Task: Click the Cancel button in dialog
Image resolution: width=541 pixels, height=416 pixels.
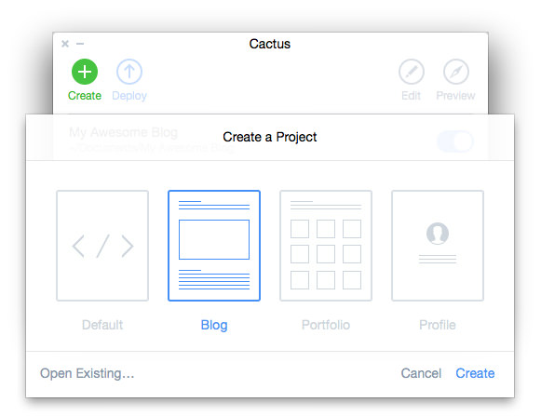Action: click(421, 373)
